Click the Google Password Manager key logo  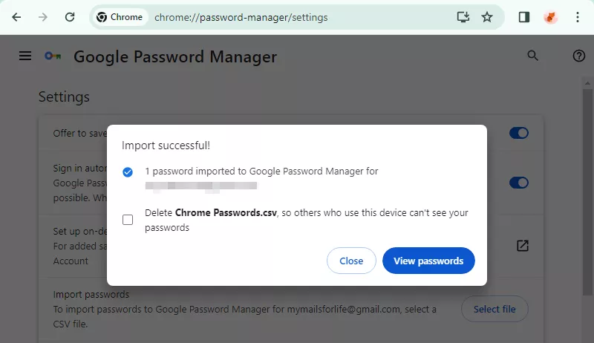(53, 56)
